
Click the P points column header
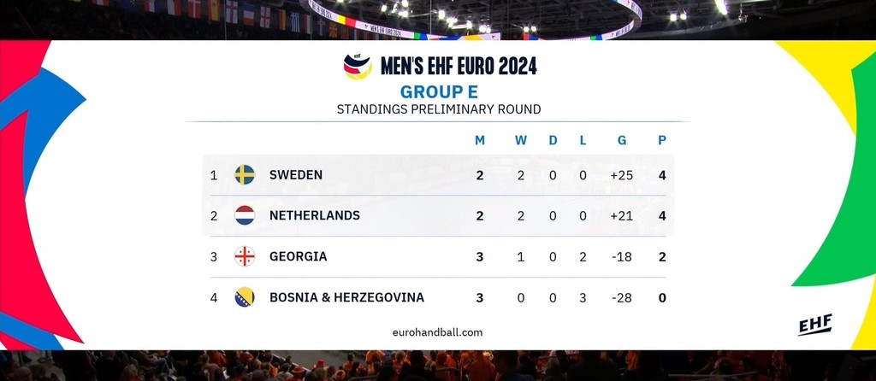662,140
